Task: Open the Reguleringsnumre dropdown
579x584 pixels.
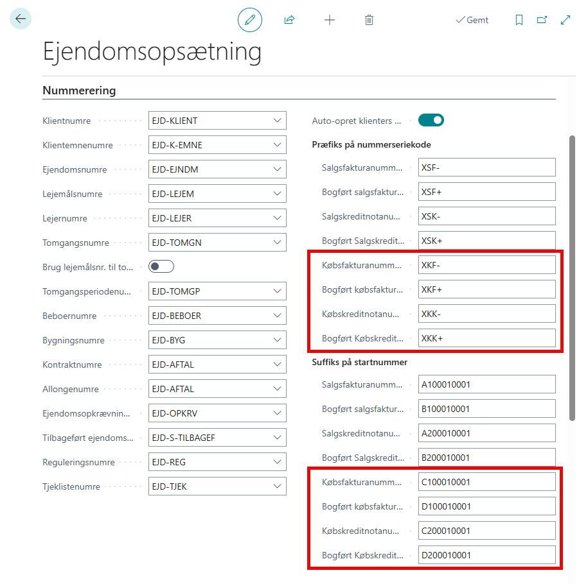Action: click(x=277, y=462)
